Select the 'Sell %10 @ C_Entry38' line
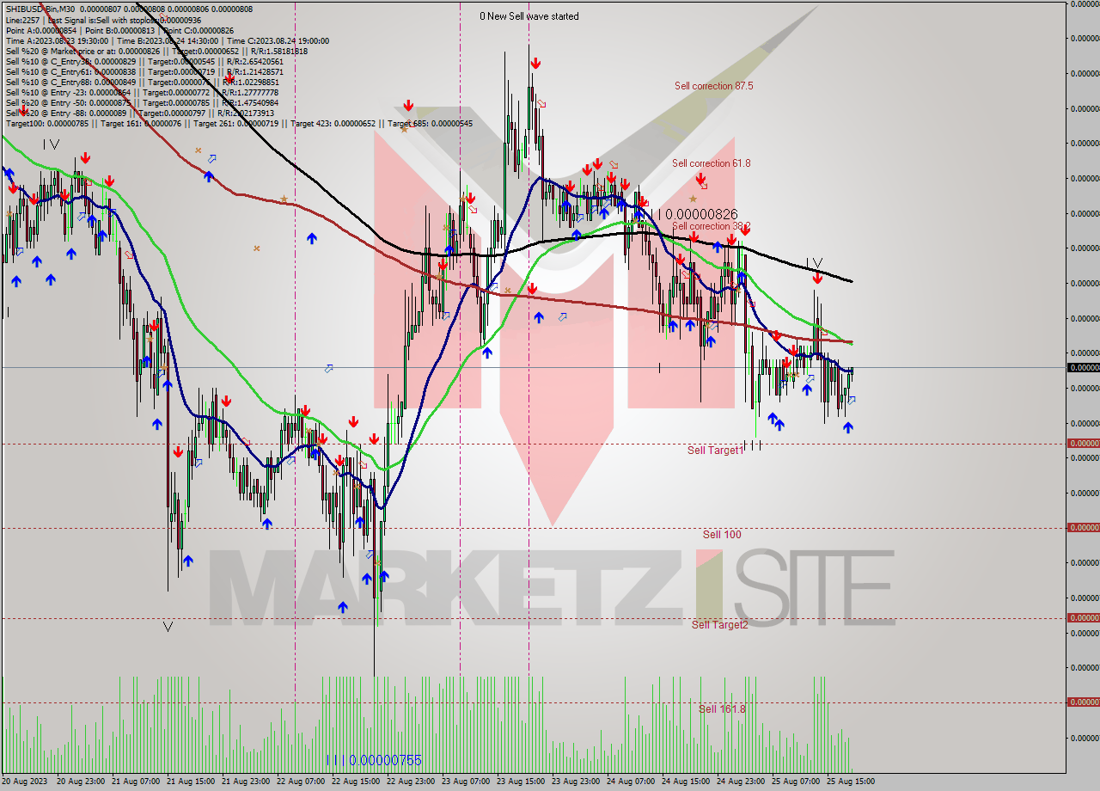 144,61
